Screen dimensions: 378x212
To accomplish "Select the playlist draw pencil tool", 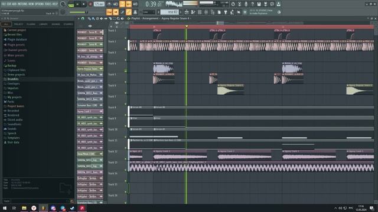I will pos(89,18).
